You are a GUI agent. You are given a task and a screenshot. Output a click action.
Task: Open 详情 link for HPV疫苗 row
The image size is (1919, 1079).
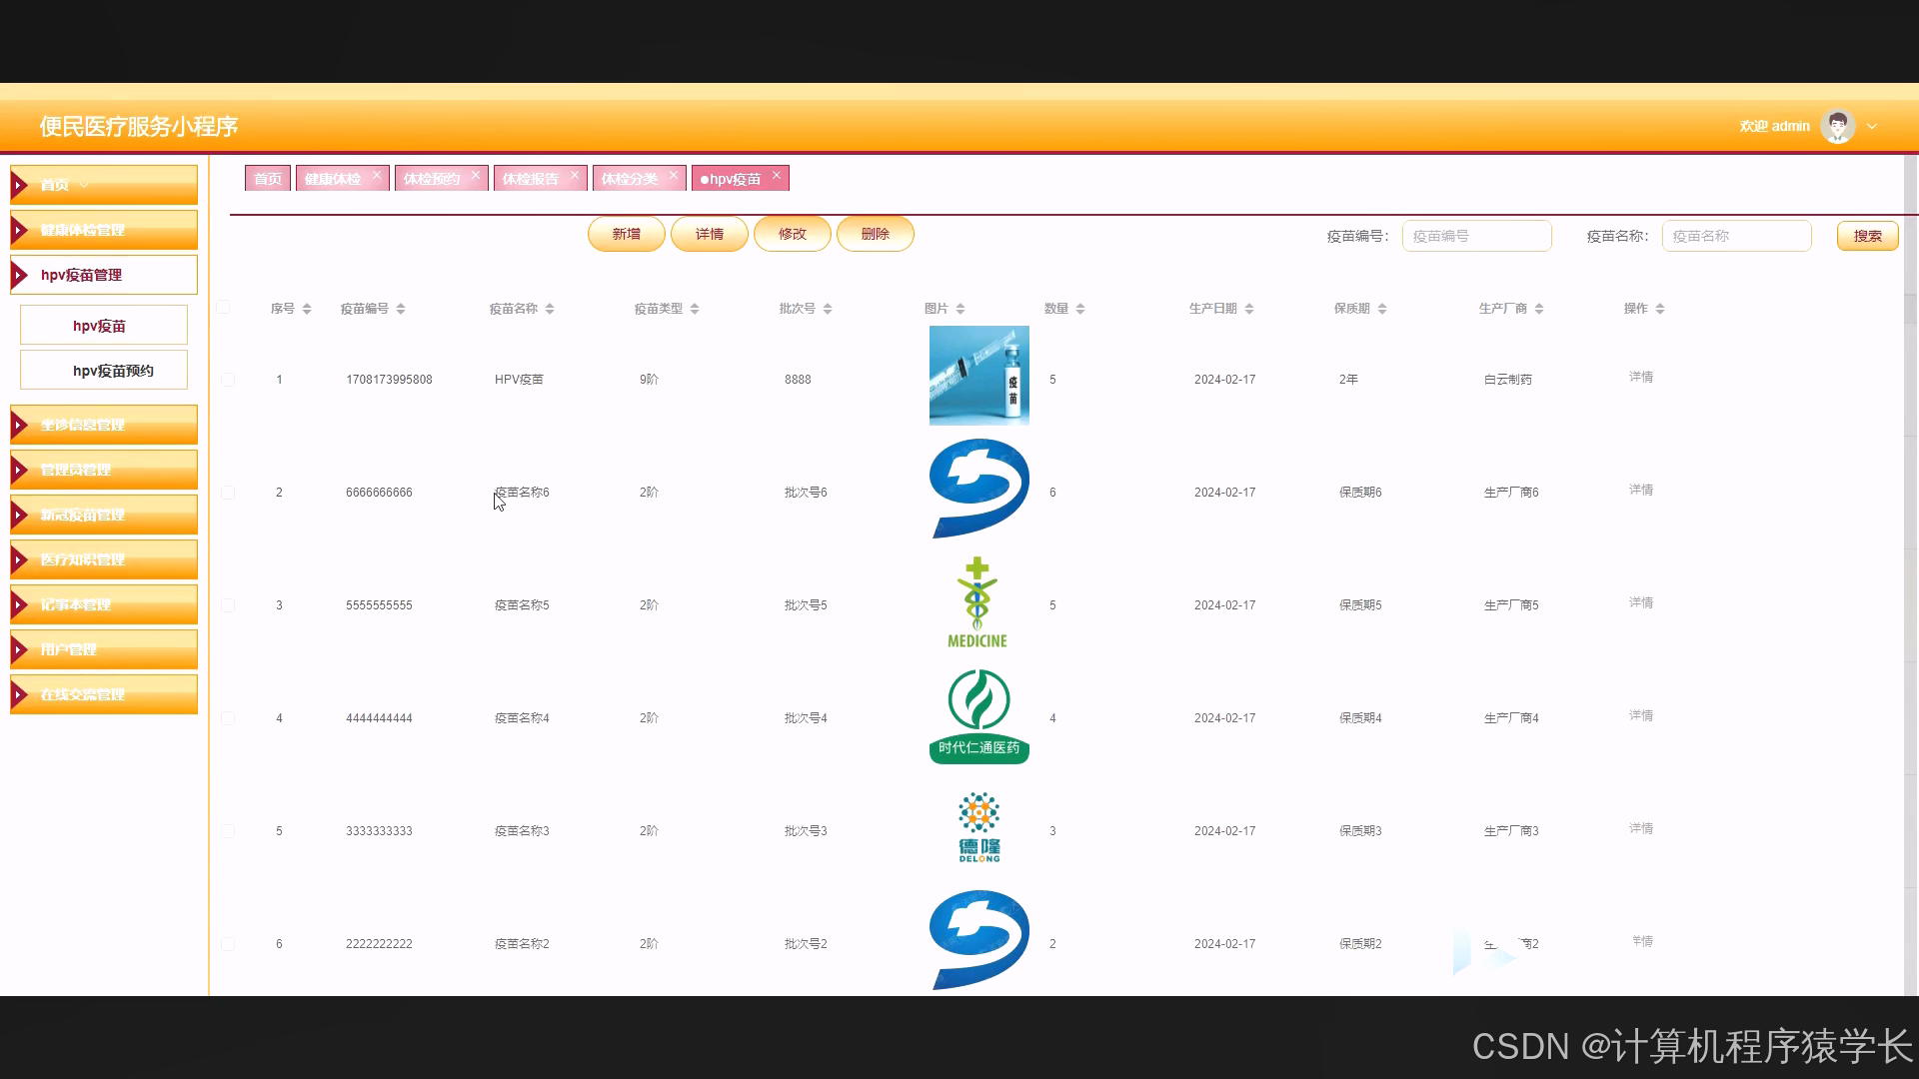(1641, 377)
